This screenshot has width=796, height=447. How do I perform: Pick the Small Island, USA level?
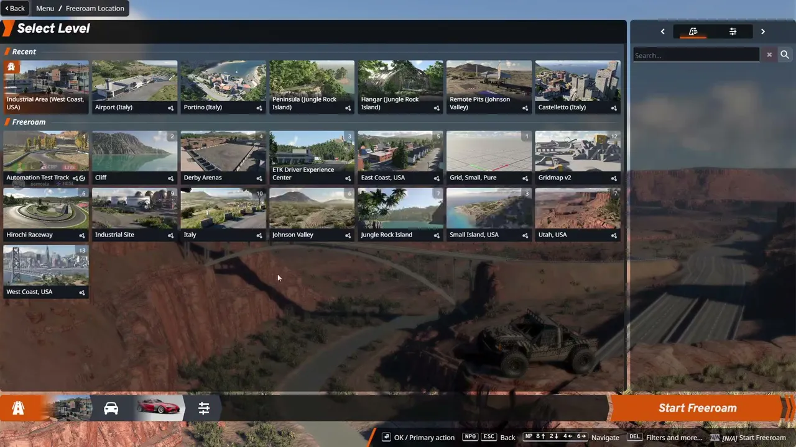coord(489,214)
